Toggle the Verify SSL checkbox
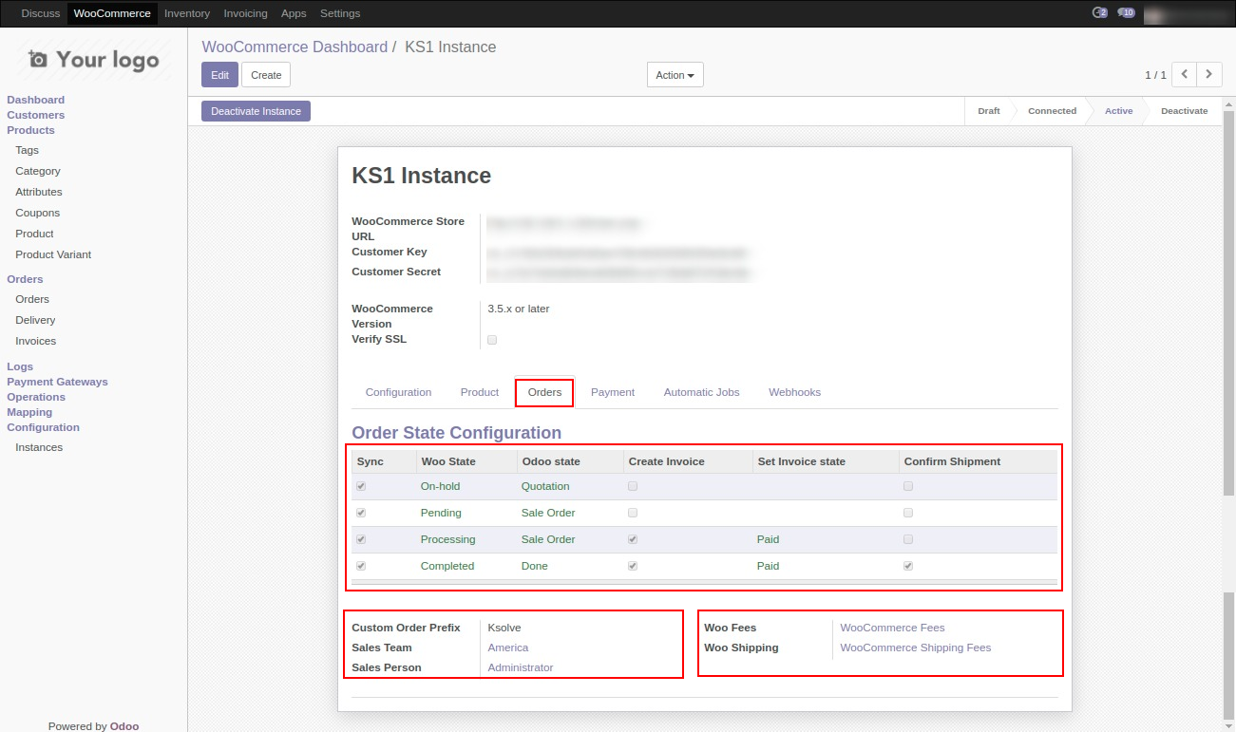This screenshot has height=732, width=1236. (x=492, y=340)
